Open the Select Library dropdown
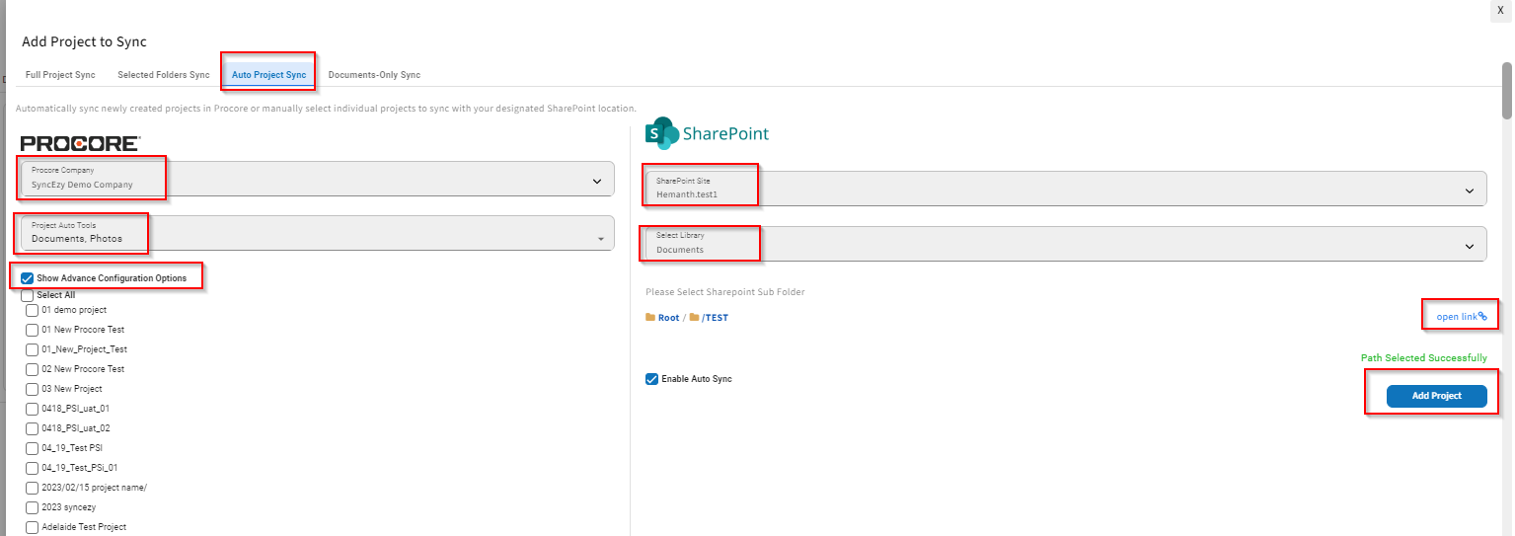The height and width of the screenshot is (536, 1515). pyautogui.click(x=1066, y=244)
